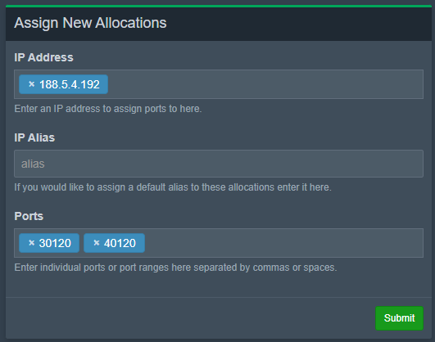Click the port ranges hint text

pyautogui.click(x=175, y=268)
